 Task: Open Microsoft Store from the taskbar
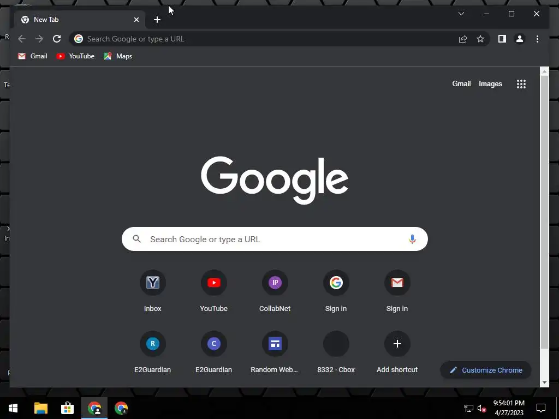click(67, 408)
